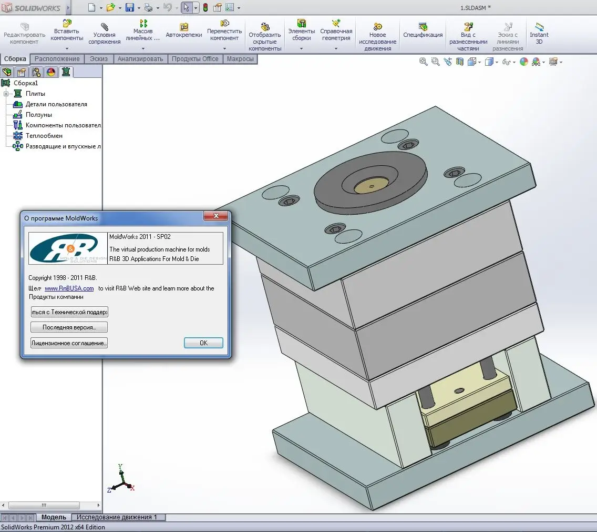Select Переместить компонент tool
This screenshot has width=597, height=532.
tap(224, 30)
